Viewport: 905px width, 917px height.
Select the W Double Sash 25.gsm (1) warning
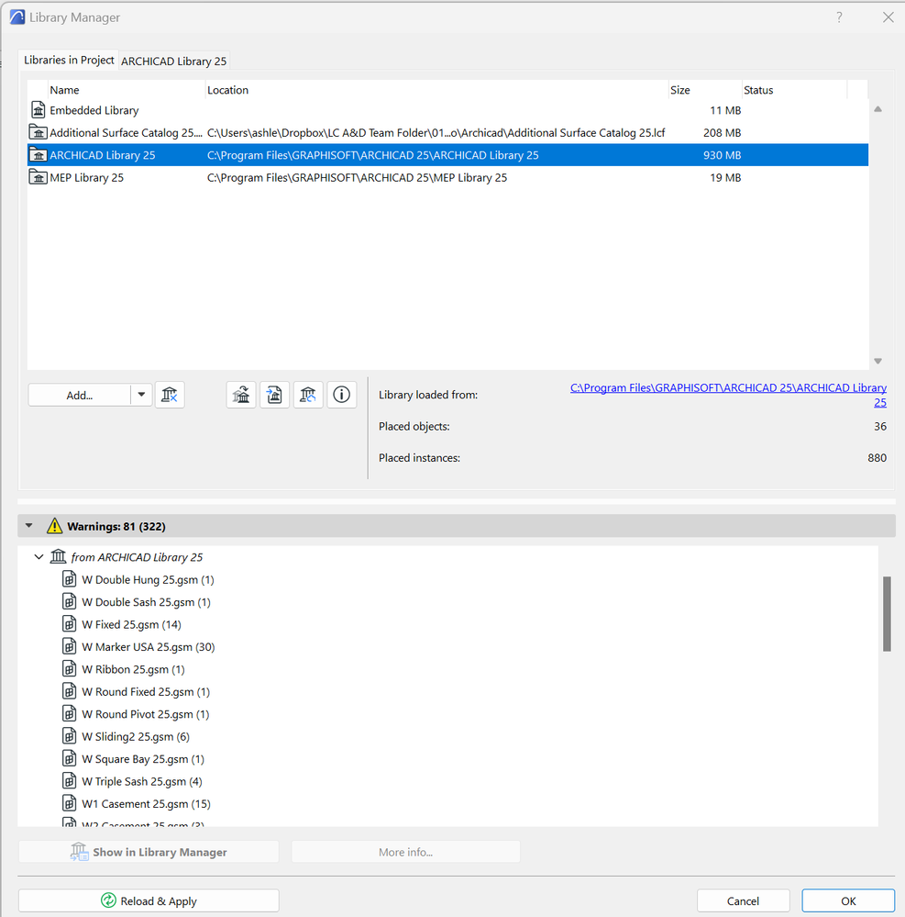pyautogui.click(x=146, y=602)
